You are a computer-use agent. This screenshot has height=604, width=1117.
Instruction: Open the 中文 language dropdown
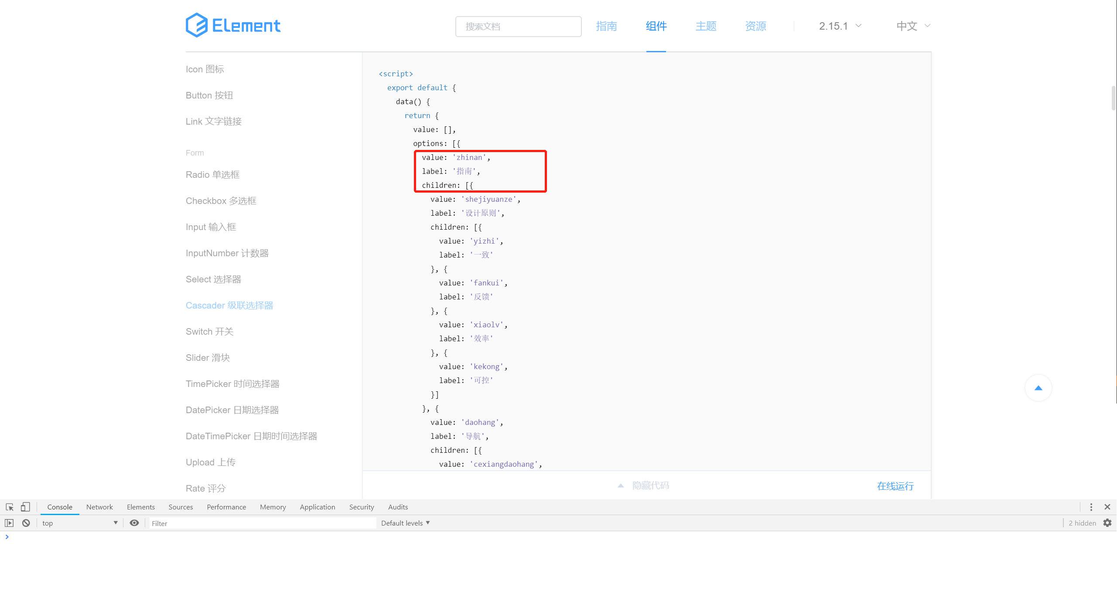(912, 26)
